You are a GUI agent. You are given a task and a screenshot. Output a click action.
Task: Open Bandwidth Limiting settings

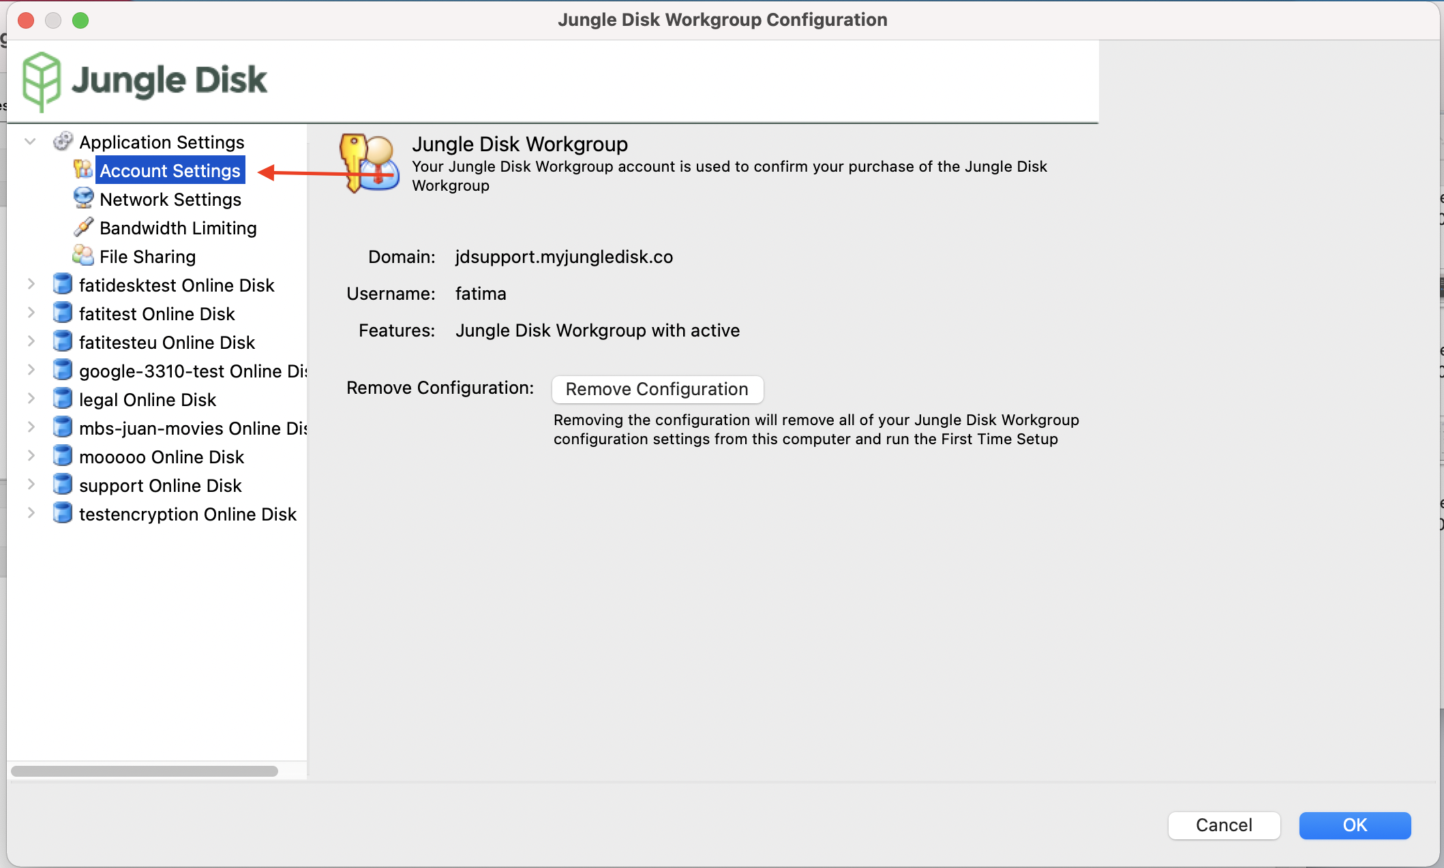178,228
